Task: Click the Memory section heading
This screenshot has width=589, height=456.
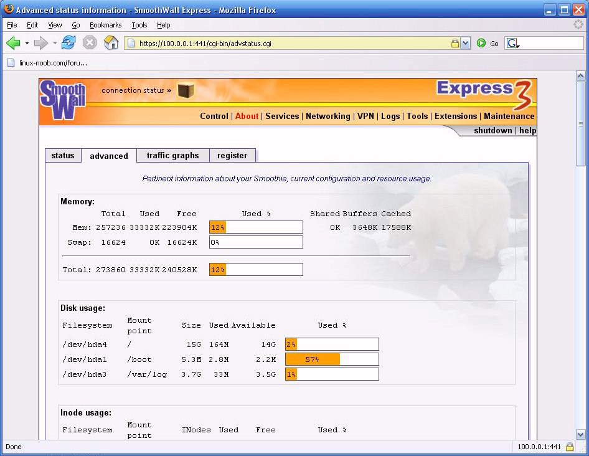Action: (78, 201)
